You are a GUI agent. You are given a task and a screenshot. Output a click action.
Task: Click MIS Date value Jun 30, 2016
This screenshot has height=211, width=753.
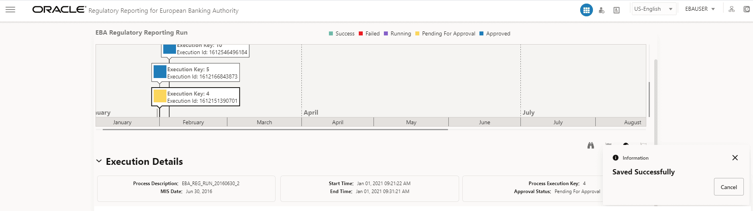point(199,191)
